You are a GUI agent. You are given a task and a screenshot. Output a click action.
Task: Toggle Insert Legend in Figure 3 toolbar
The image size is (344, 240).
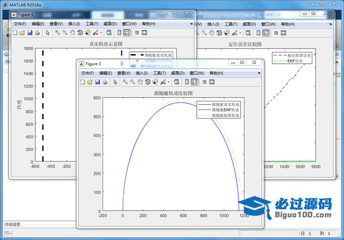(194, 82)
